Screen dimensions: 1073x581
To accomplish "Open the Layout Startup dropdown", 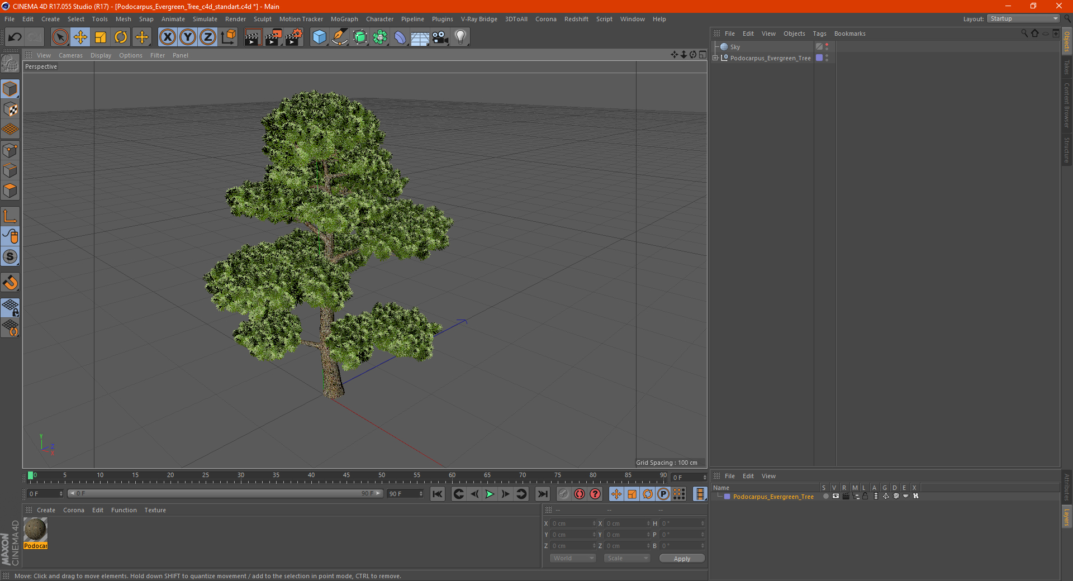I will pyautogui.click(x=1023, y=19).
